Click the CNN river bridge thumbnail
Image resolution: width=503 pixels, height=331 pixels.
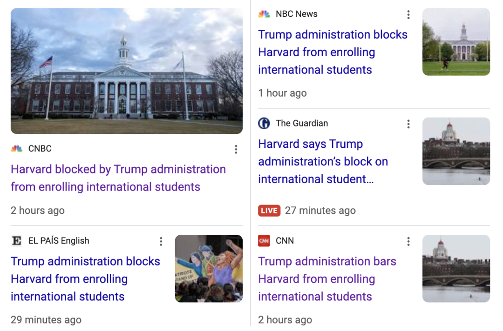point(456,269)
